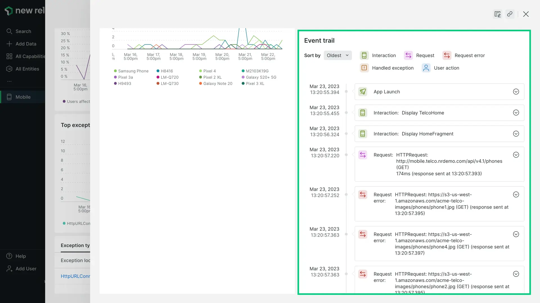Expand the Display HomeFragment interaction row

pyautogui.click(x=516, y=134)
